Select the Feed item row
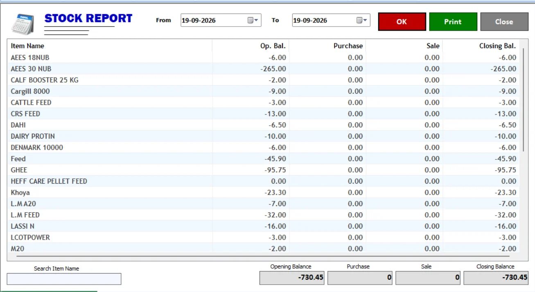This screenshot has width=535, height=292. pyautogui.click(x=263, y=159)
